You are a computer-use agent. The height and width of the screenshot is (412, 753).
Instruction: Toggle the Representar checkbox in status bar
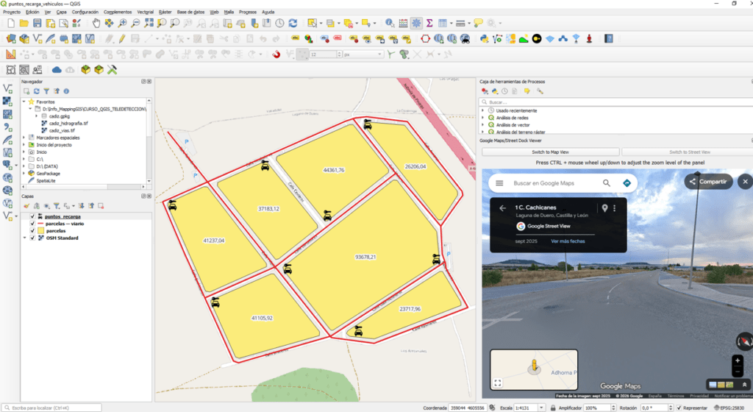click(x=679, y=408)
